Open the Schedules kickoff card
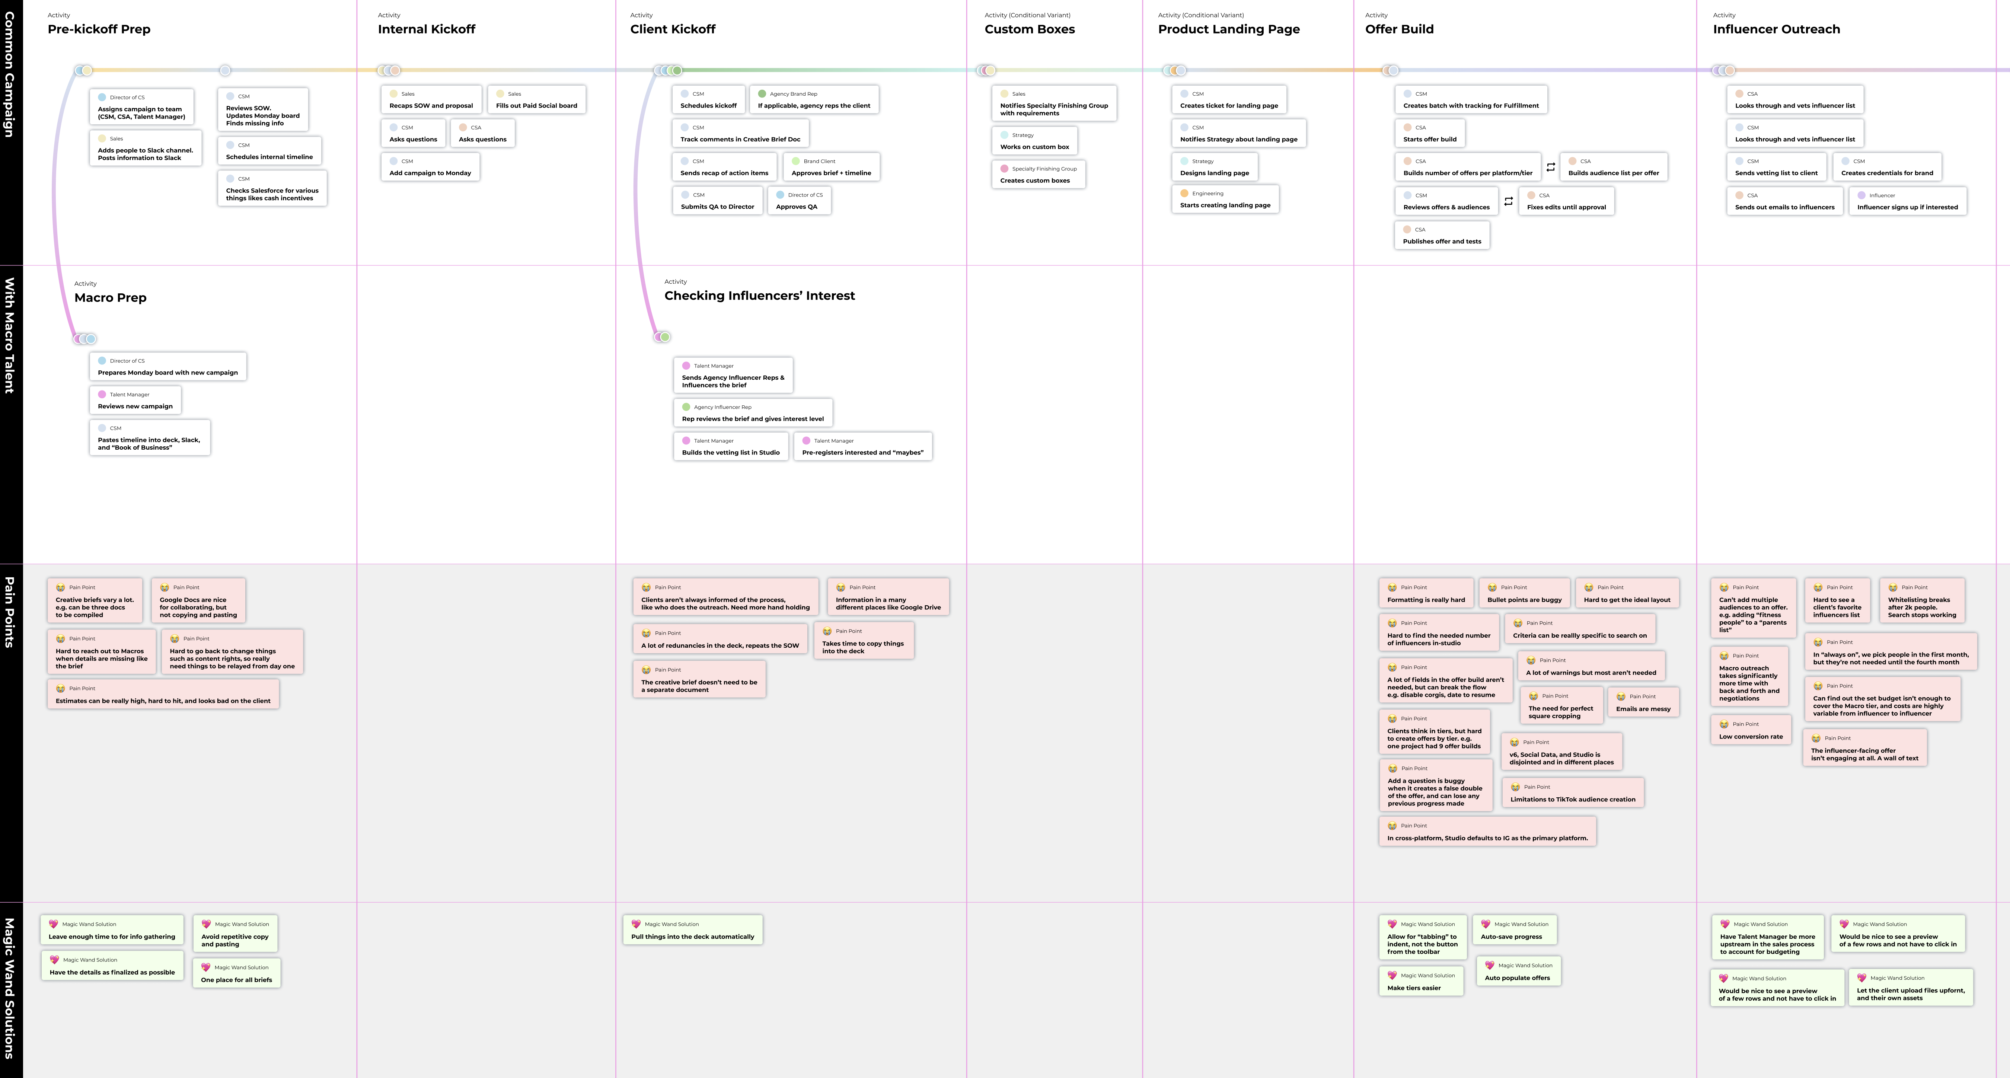This screenshot has width=2010, height=1078. point(708,100)
